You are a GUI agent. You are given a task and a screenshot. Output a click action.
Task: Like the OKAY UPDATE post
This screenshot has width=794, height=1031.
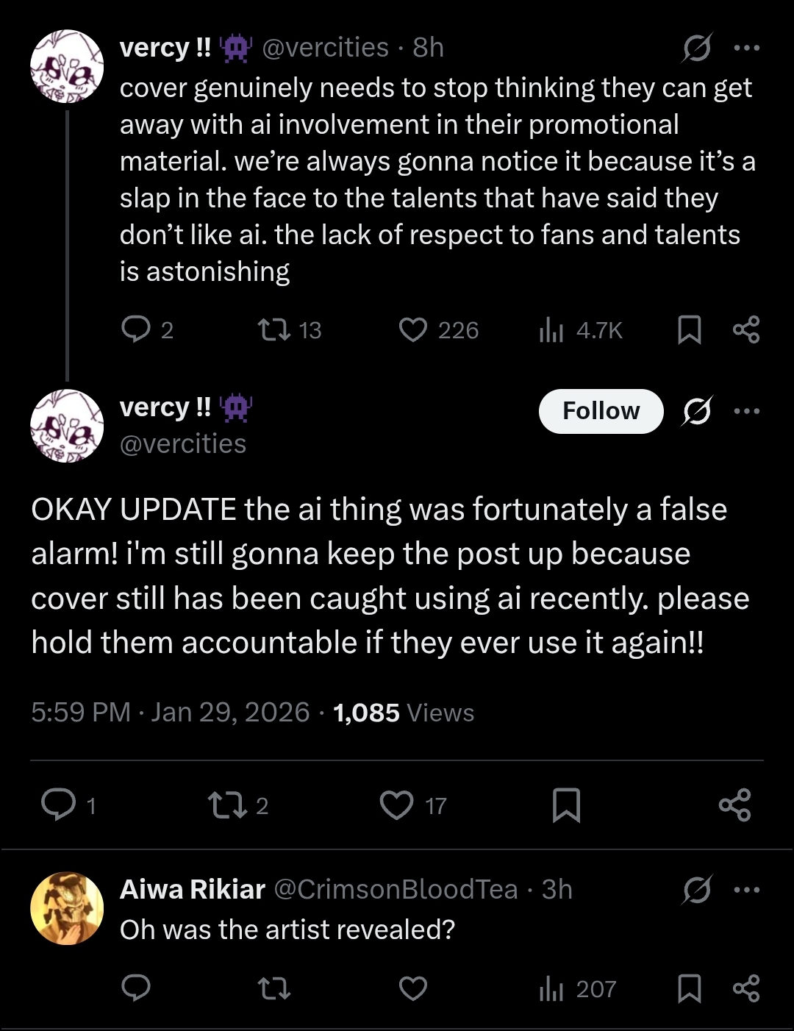397,805
